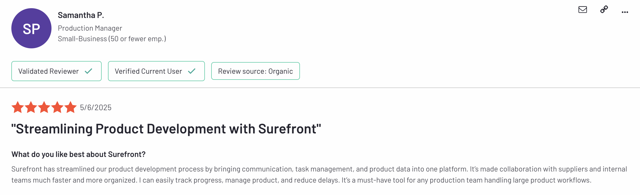Click the first rating star
This screenshot has width=640, height=195.
click(x=18, y=107)
